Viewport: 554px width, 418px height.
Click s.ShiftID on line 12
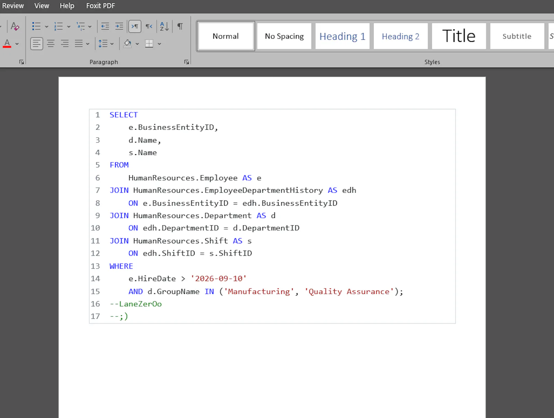(231, 253)
